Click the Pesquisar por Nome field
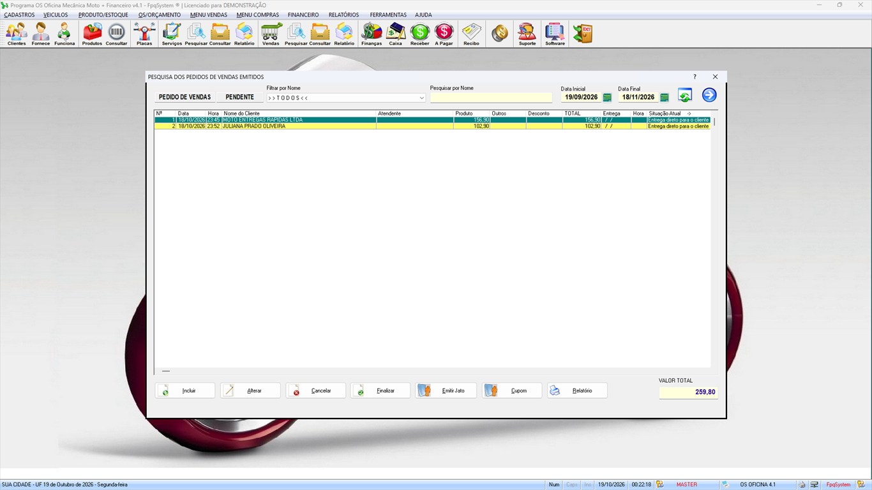This screenshot has height=490, width=872. point(491,98)
